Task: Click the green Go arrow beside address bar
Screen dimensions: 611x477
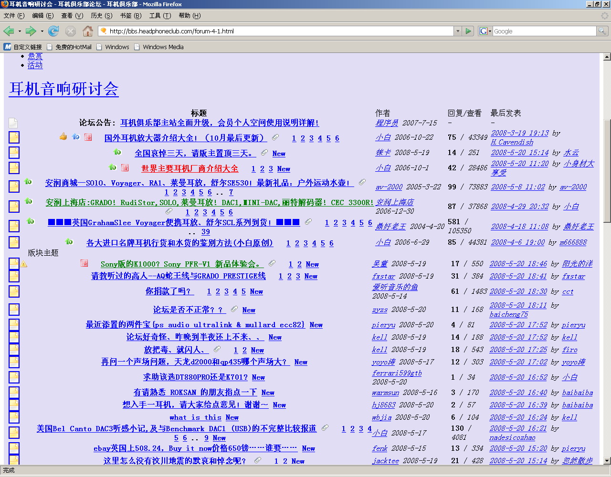Action: pyautogui.click(x=468, y=31)
